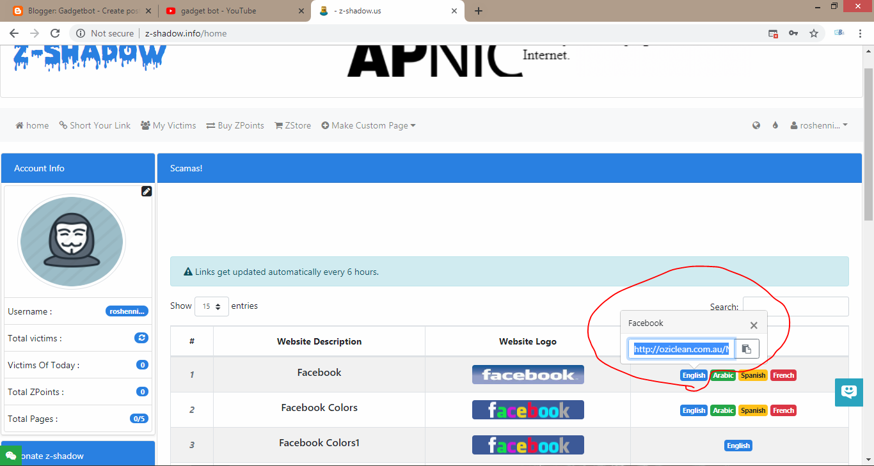The height and width of the screenshot is (466, 874).
Task: Open the home nav item
Action: tap(32, 125)
